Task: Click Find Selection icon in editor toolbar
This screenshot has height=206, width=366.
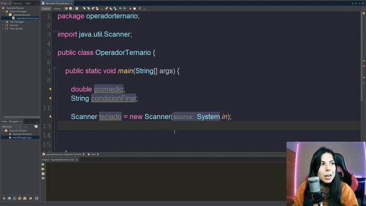Action: pyautogui.click(x=84, y=9)
